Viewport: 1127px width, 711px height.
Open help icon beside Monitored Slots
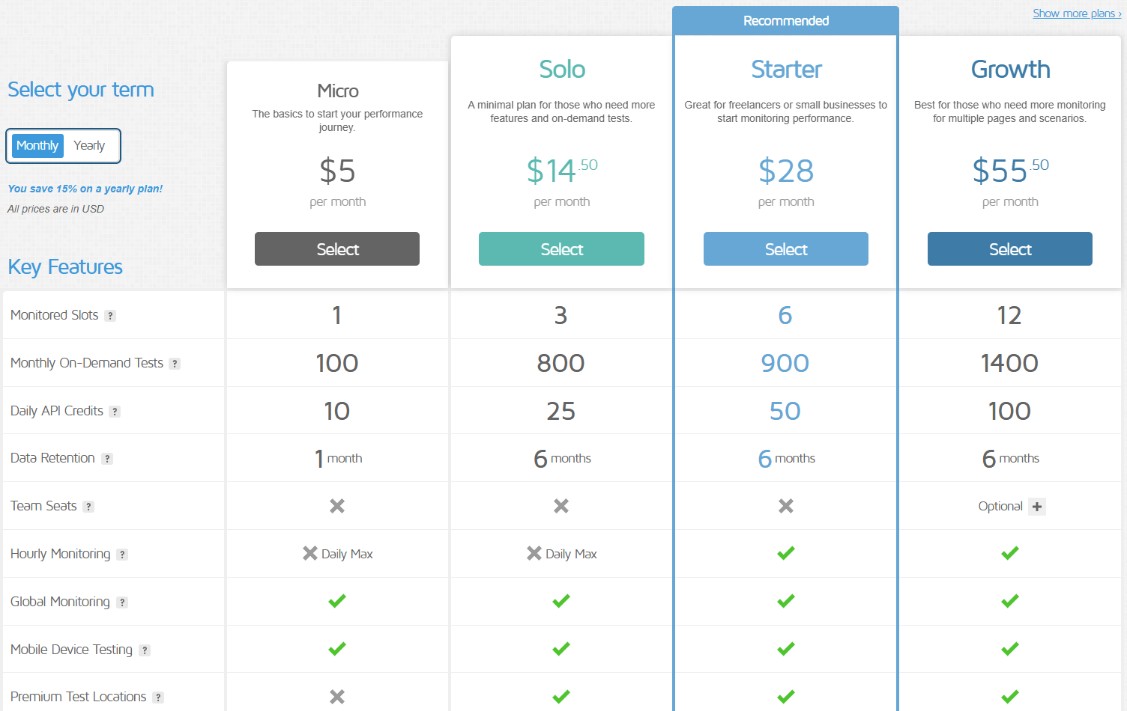(x=110, y=316)
